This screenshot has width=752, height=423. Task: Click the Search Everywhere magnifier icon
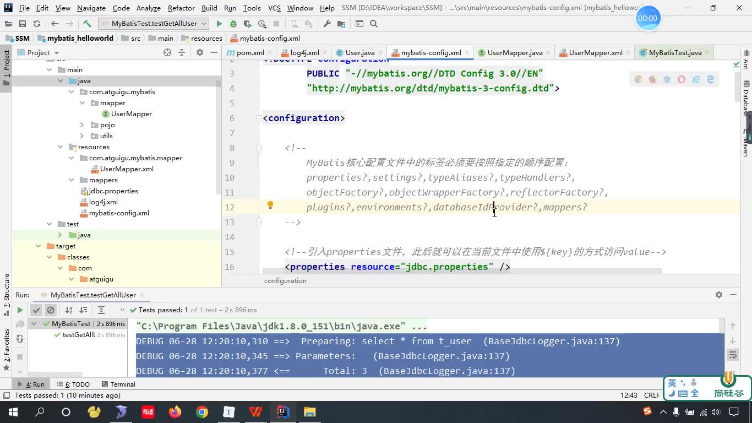pos(374,24)
